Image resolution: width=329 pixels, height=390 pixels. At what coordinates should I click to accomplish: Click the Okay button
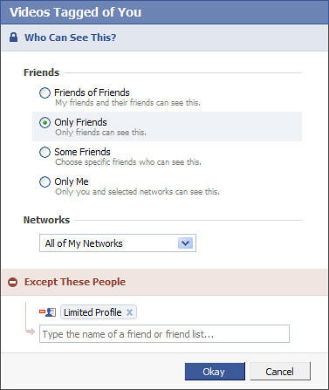[215, 372]
